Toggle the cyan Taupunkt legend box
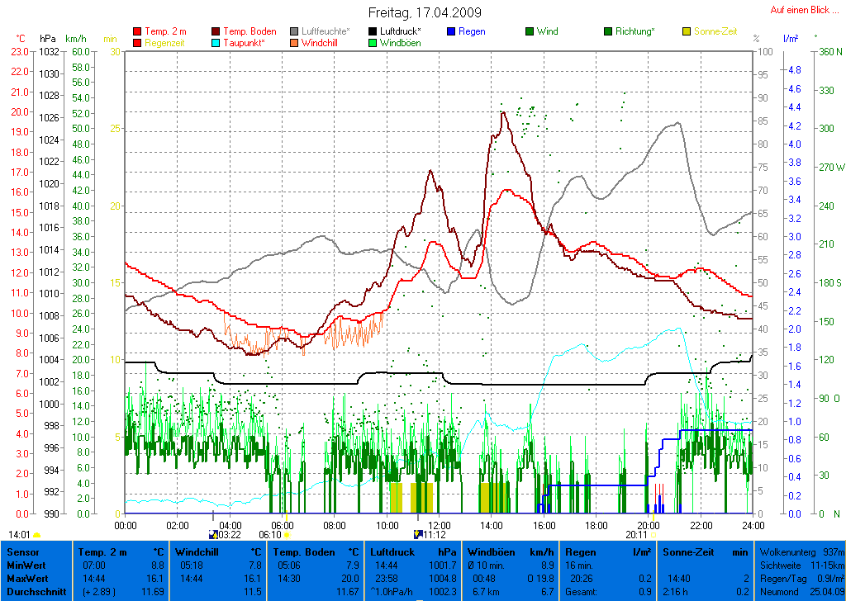The image size is (846, 601). (x=216, y=43)
